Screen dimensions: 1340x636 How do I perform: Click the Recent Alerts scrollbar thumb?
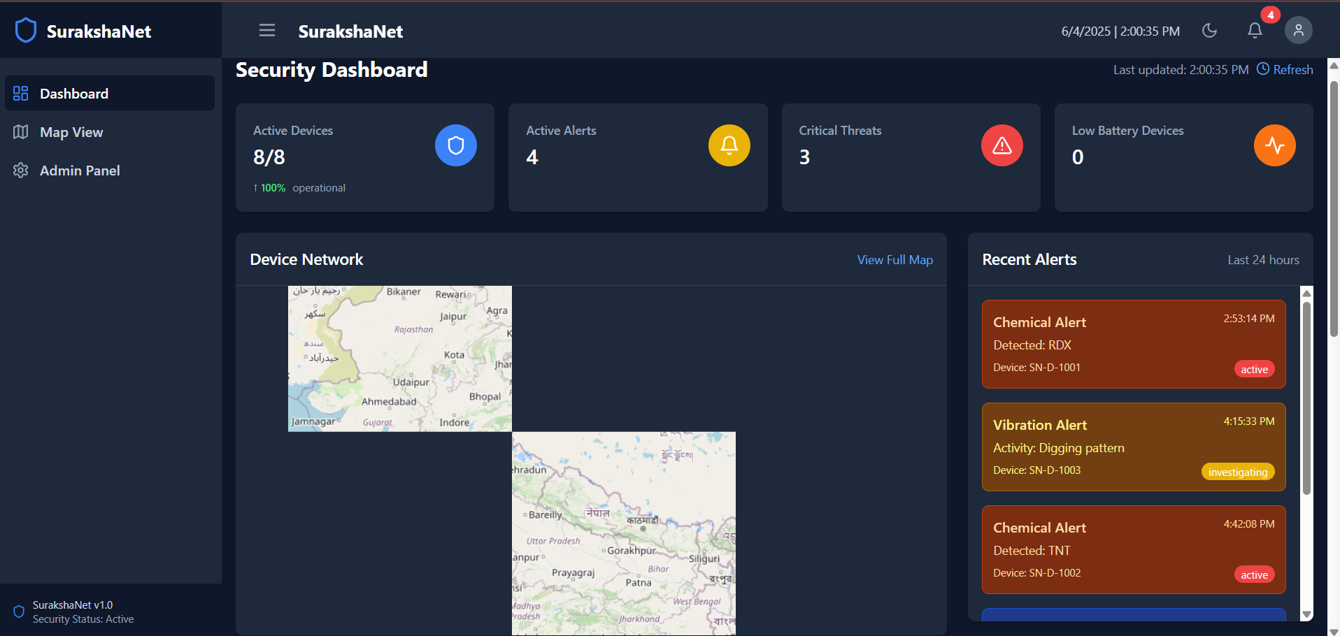click(1306, 398)
